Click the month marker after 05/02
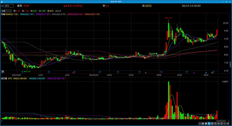 pyautogui.click(x=187, y=72)
